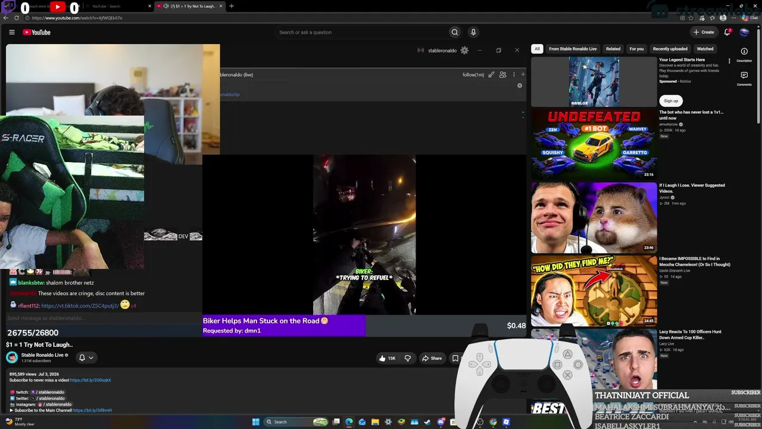Image resolution: width=762 pixels, height=429 pixels.
Task: Select the From Stable Ronaldo Live chip
Action: [573, 49]
